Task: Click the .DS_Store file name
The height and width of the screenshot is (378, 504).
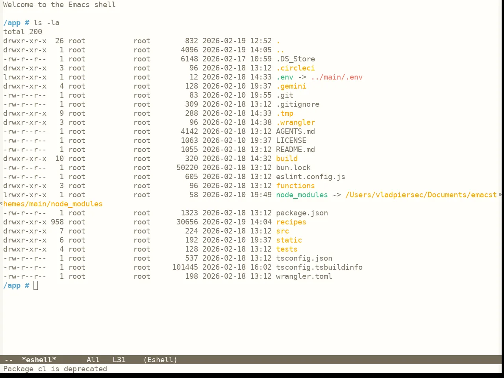Action: point(296,59)
